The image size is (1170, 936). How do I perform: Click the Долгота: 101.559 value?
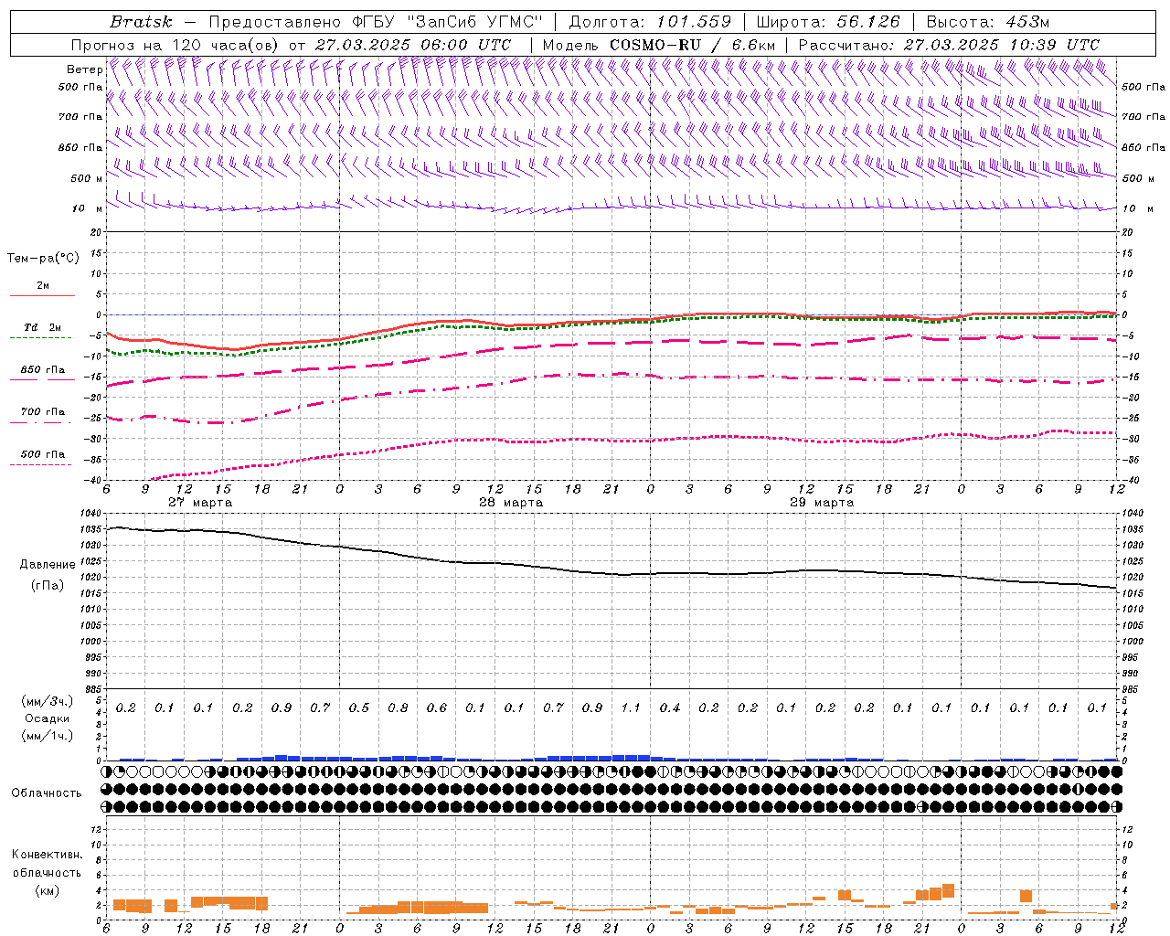pos(650,22)
